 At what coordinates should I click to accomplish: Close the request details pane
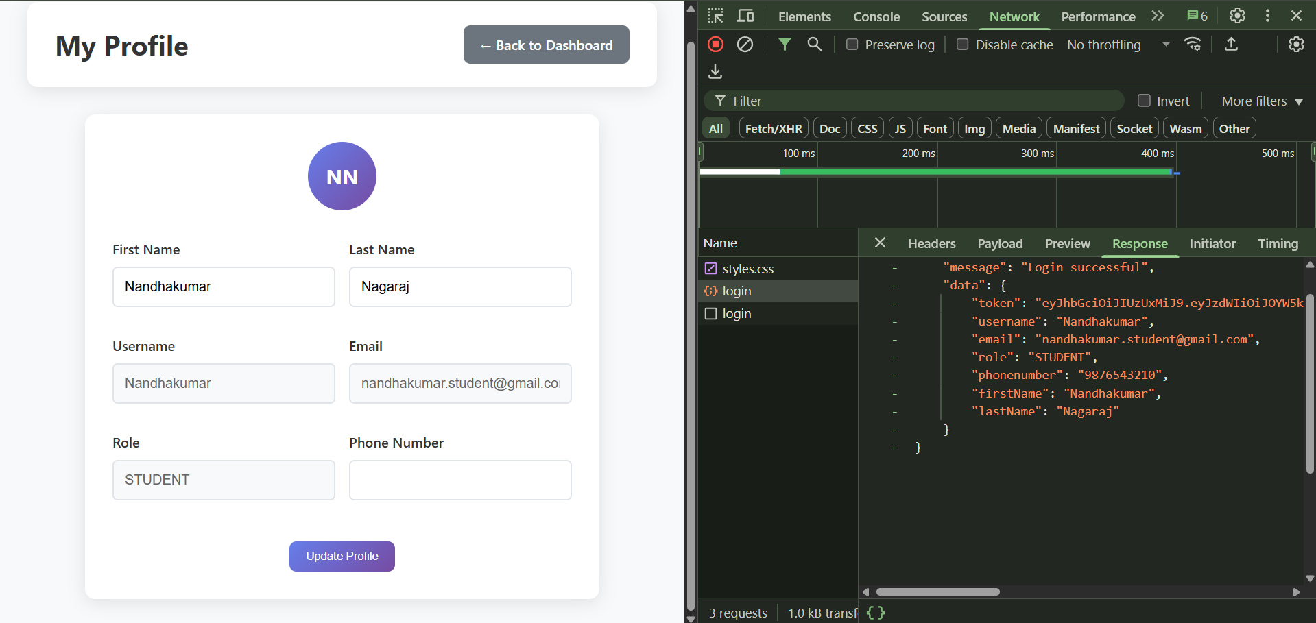(881, 243)
